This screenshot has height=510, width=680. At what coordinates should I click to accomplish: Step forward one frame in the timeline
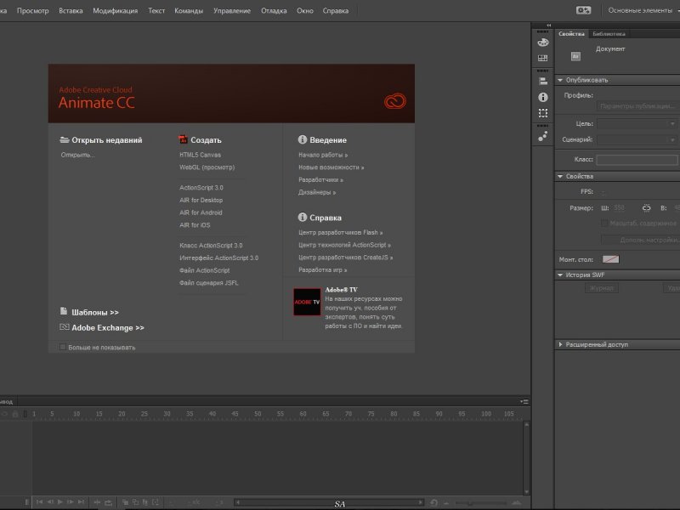click(x=71, y=502)
